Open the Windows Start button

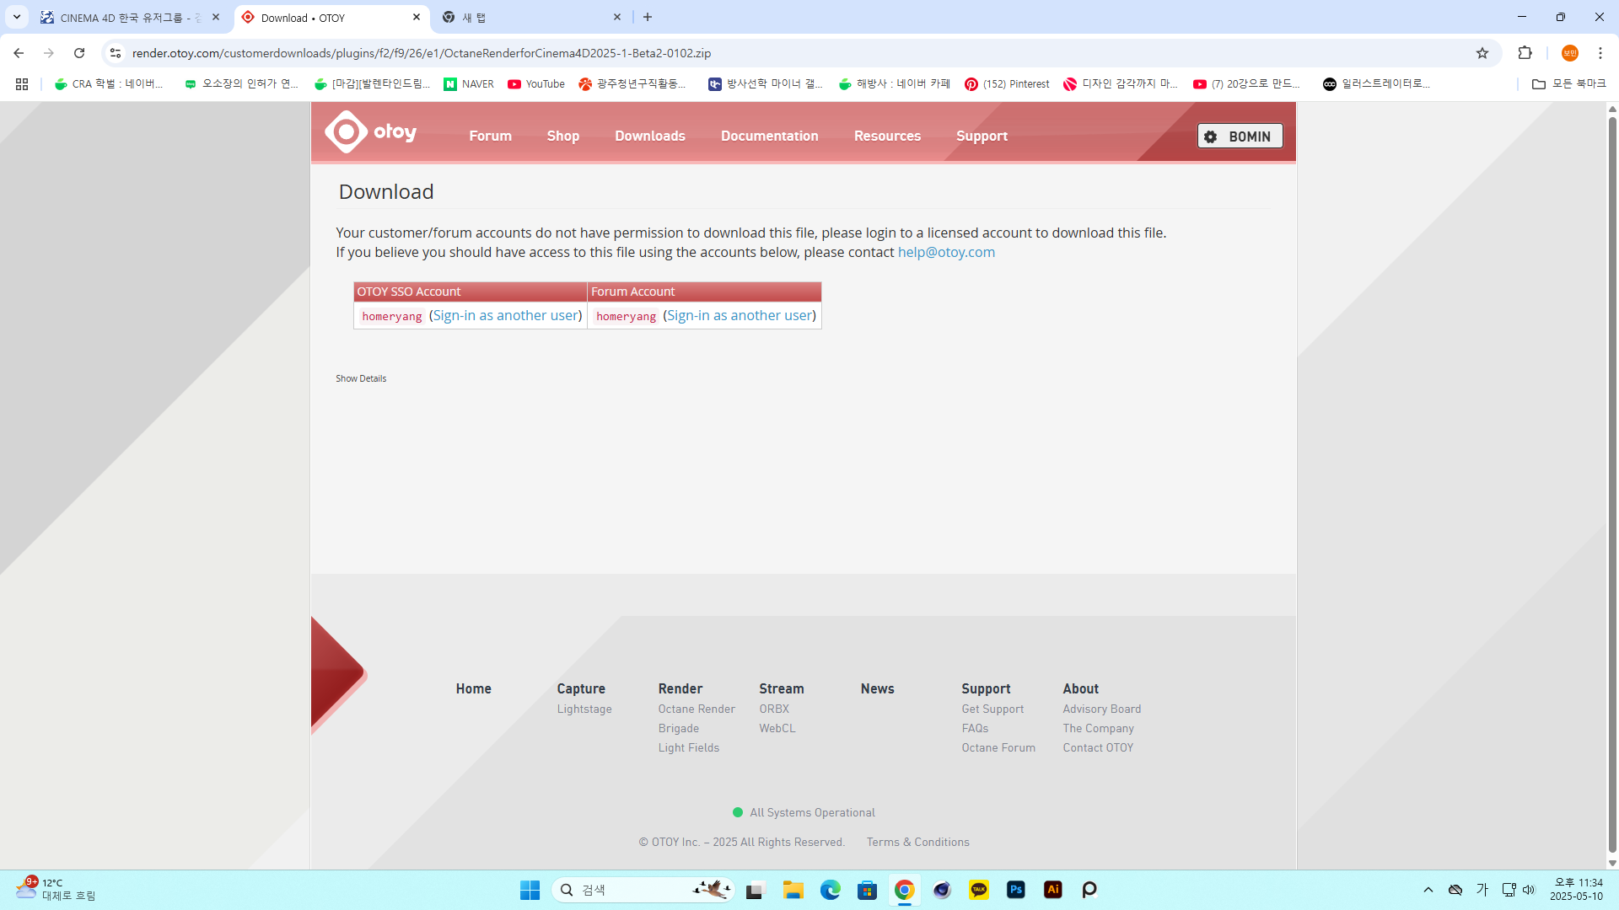click(x=530, y=890)
